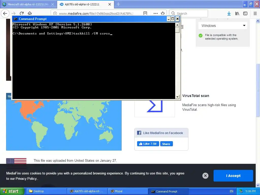Click Like MediaFire on Facebook text
The image size is (260, 195).
pos(163,133)
